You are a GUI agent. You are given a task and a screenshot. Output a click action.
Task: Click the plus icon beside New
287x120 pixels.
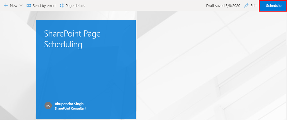click(x=6, y=6)
